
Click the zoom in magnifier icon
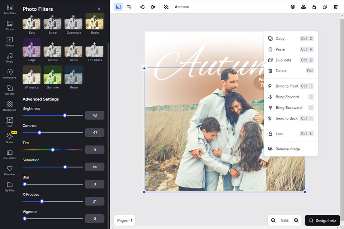click(x=296, y=220)
